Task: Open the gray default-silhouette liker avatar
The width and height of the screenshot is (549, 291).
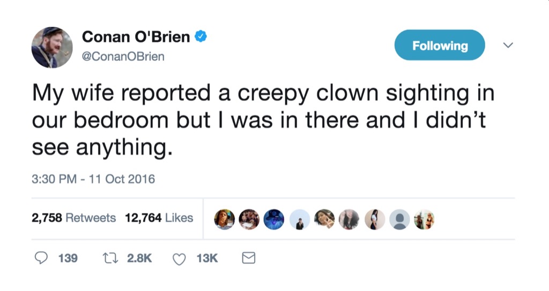Action: pyautogui.click(x=399, y=219)
